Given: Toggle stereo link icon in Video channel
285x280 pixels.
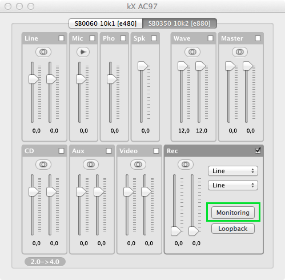Looking at the screenshot, I should 138,164.
